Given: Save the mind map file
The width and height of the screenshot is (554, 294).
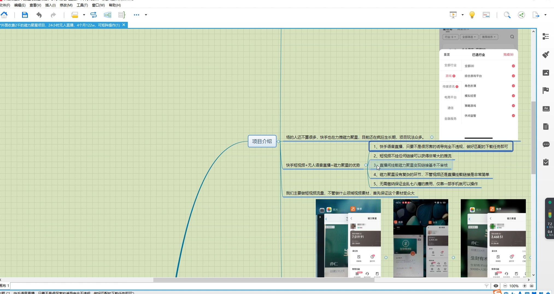Looking at the screenshot, I should pyautogui.click(x=25, y=15).
